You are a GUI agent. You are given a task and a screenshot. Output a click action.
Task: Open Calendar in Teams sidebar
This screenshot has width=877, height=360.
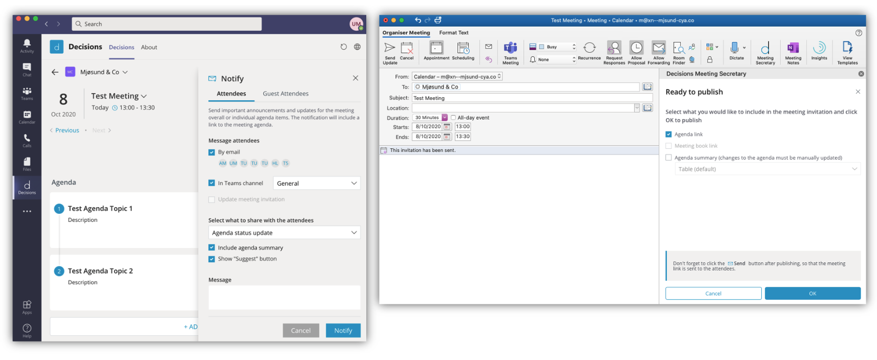click(27, 117)
